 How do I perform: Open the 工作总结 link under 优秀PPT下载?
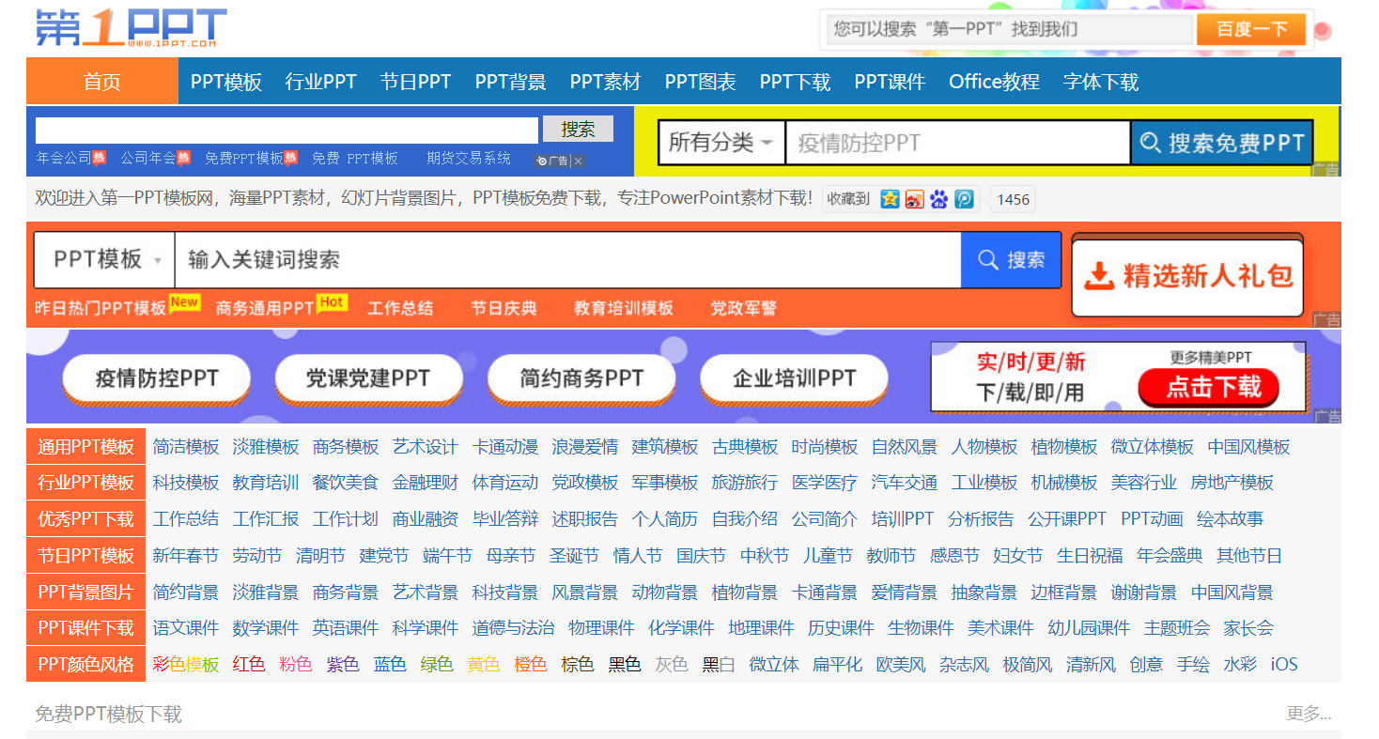point(186,519)
